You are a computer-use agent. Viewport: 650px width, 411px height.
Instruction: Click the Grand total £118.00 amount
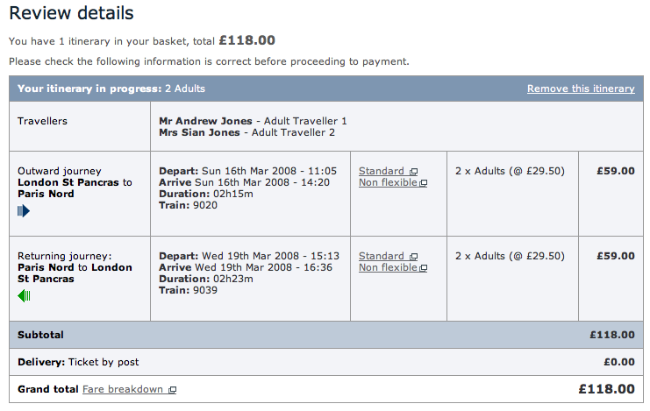click(606, 389)
